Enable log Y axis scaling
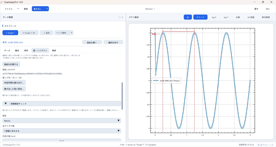This screenshot has height=147, width=276. [226, 17]
